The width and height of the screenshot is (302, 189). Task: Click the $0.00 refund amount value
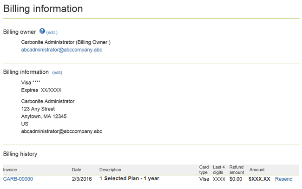pos(236,179)
